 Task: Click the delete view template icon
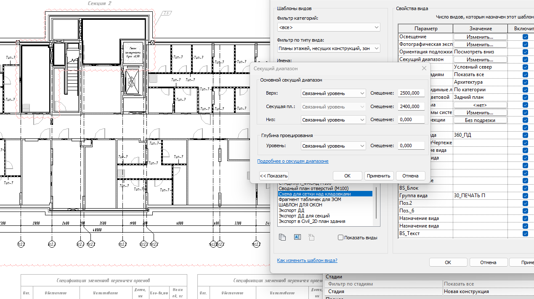[x=312, y=237]
